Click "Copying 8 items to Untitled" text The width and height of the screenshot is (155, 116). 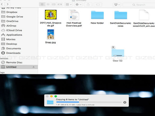[x=72, y=100]
